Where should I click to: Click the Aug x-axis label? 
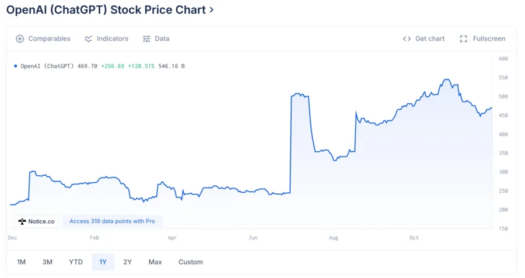pos(334,238)
